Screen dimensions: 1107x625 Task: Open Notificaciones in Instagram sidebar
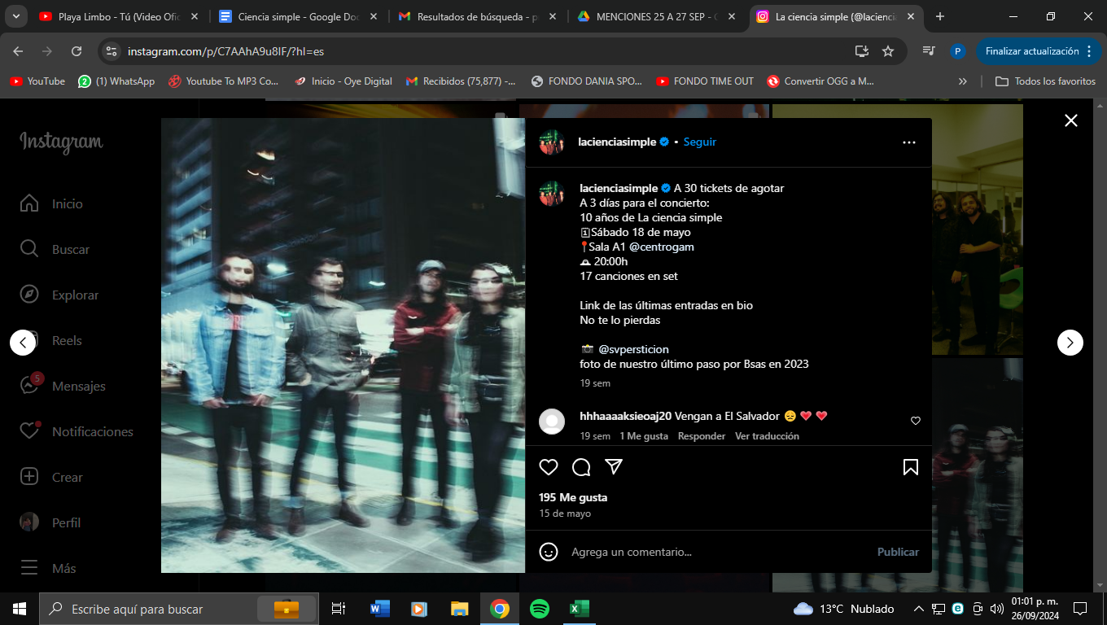tap(77, 431)
